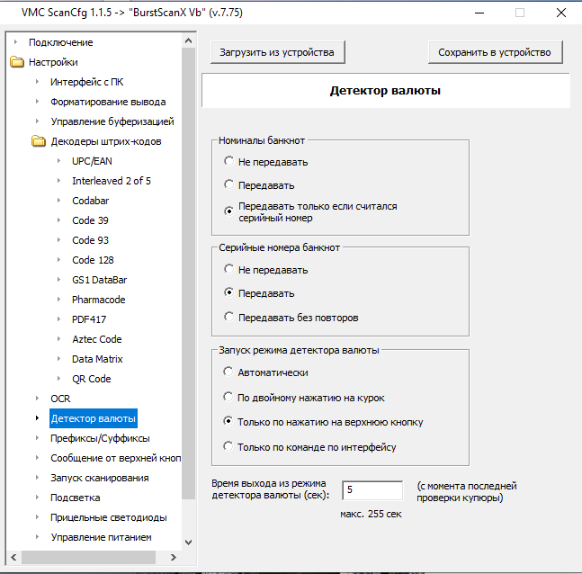Expand the QR Code decoder node
The height and width of the screenshot is (574, 582).
[58, 379]
